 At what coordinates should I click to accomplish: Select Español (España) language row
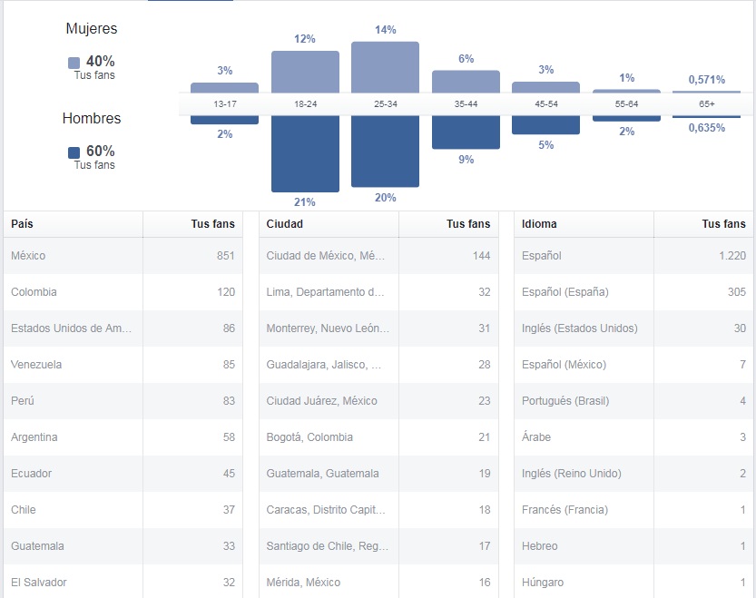[633, 292]
